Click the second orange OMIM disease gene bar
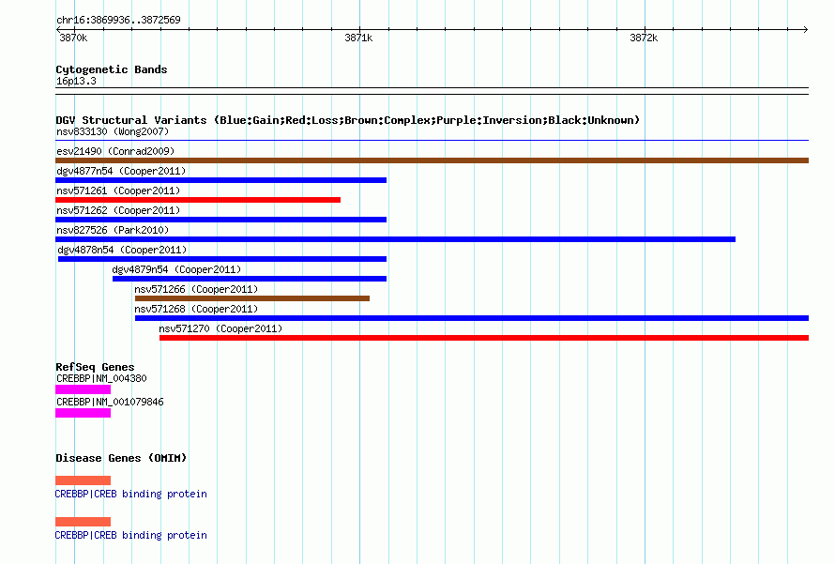Screen dimensions: 835x564 pos(83,522)
